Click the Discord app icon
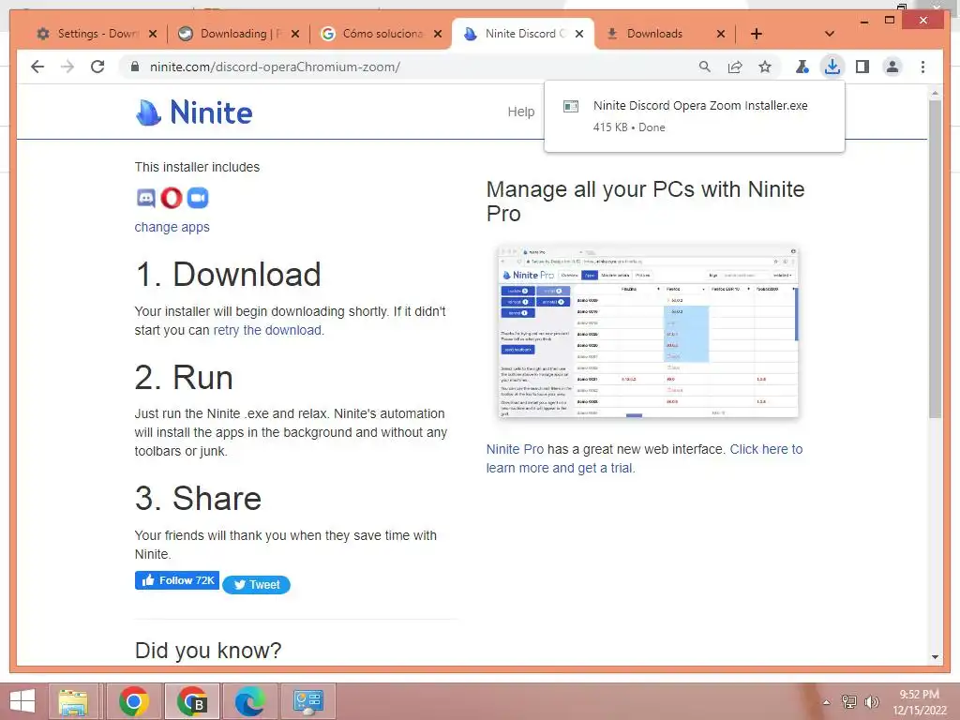 145,198
